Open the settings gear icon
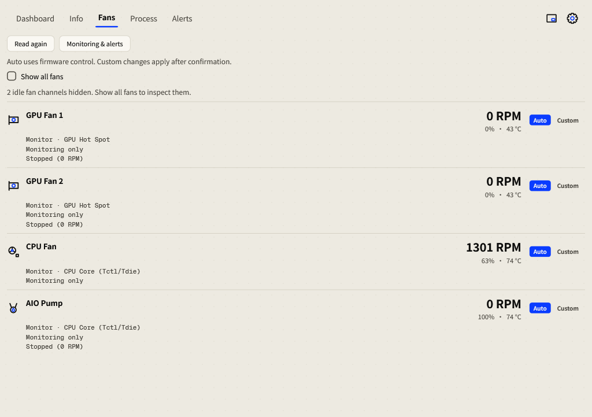The image size is (592, 417). tap(572, 19)
